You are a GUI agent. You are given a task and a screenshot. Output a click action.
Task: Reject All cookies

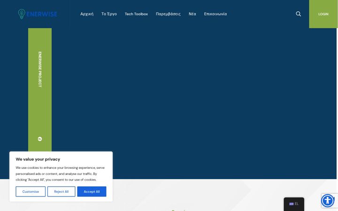61,191
